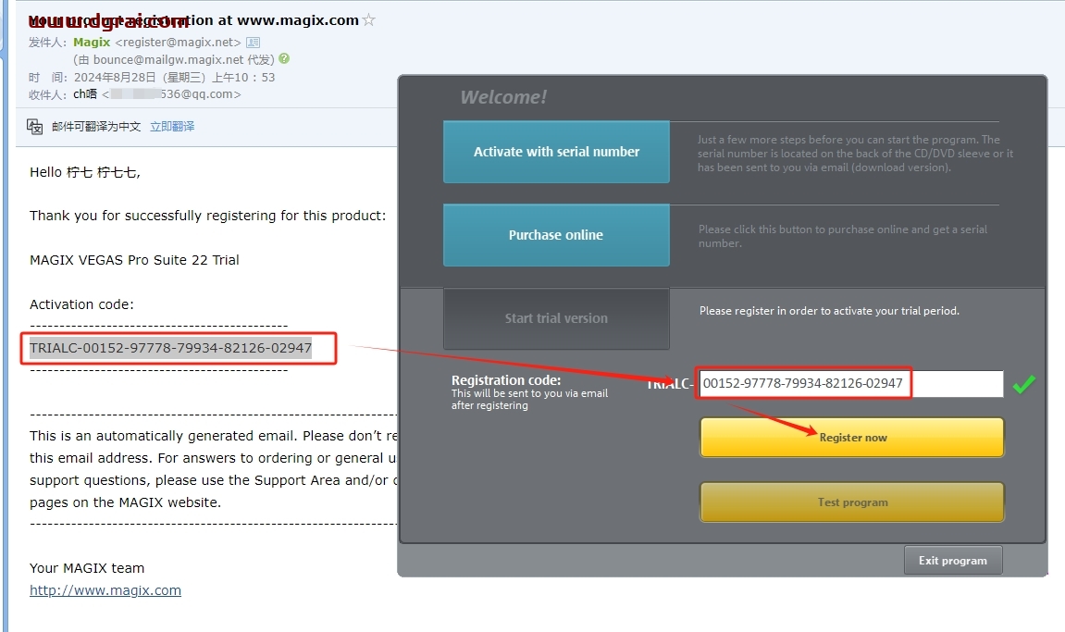Click 'Please register in order to activate' text
This screenshot has width=1065, height=632.
point(829,311)
